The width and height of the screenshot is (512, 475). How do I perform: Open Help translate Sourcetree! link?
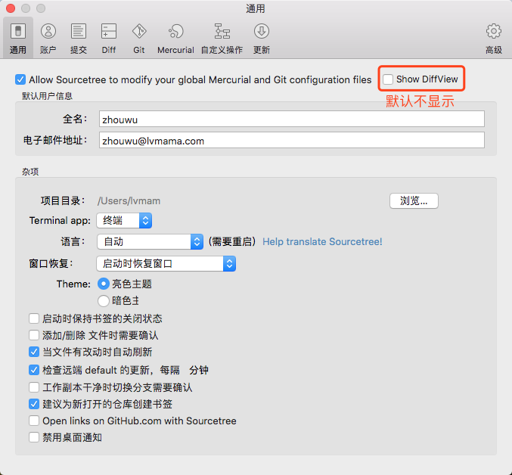pyautogui.click(x=322, y=241)
